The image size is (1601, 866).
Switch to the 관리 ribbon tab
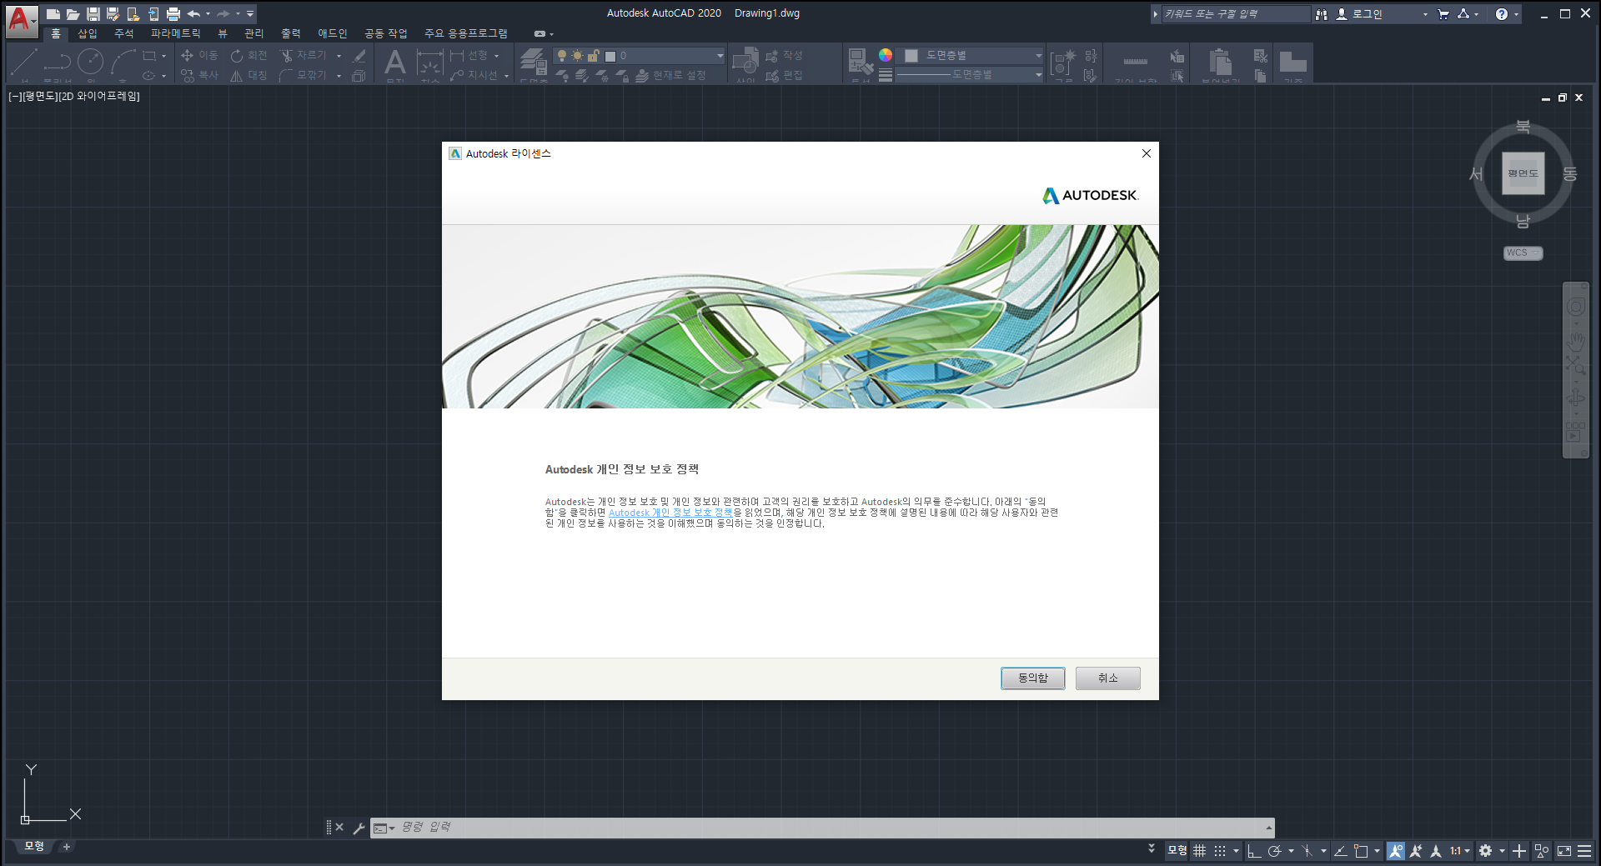pos(253,33)
